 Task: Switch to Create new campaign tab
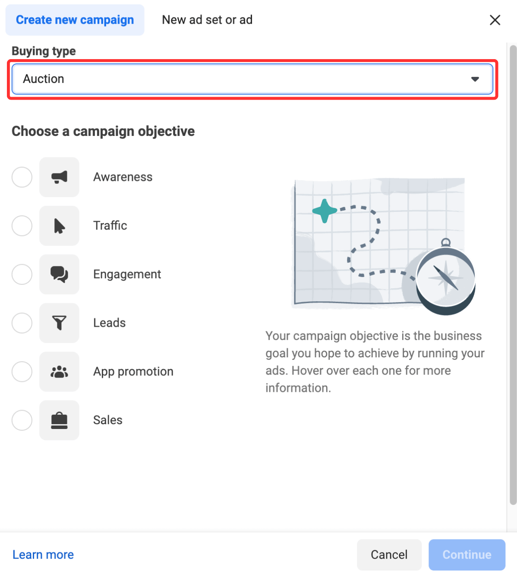pyautogui.click(x=75, y=20)
